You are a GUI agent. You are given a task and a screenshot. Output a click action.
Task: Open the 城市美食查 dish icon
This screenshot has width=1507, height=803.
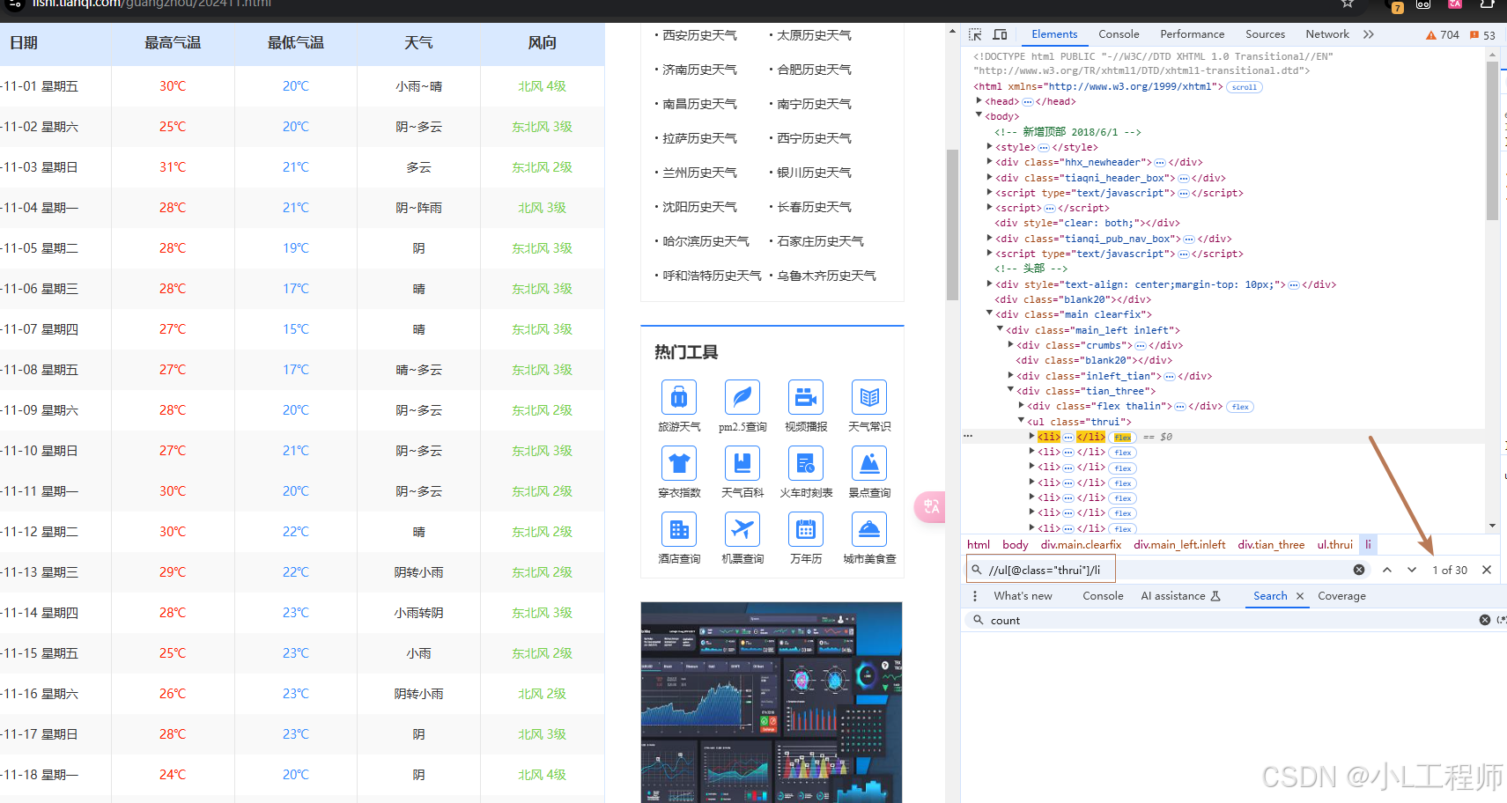(x=869, y=529)
